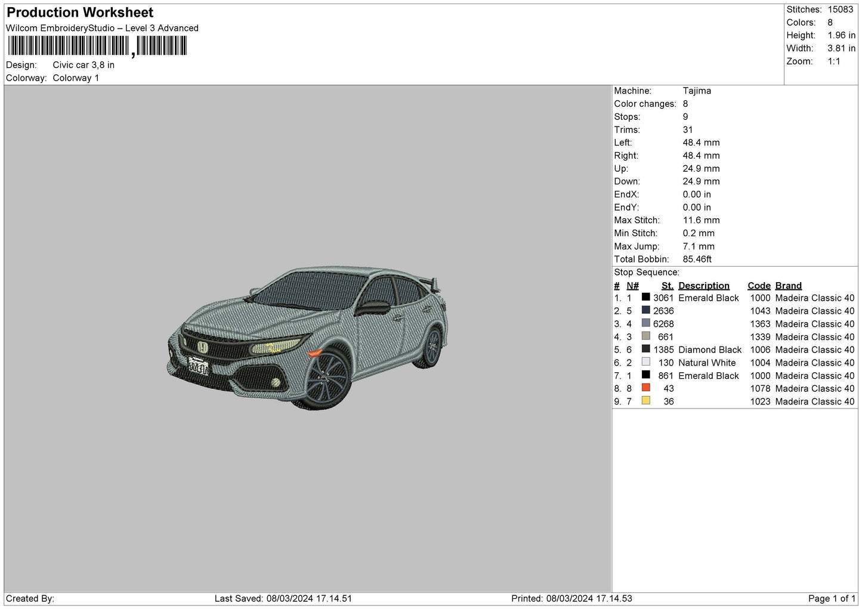
Task: Click the Trims value '31'
Action: coord(688,129)
